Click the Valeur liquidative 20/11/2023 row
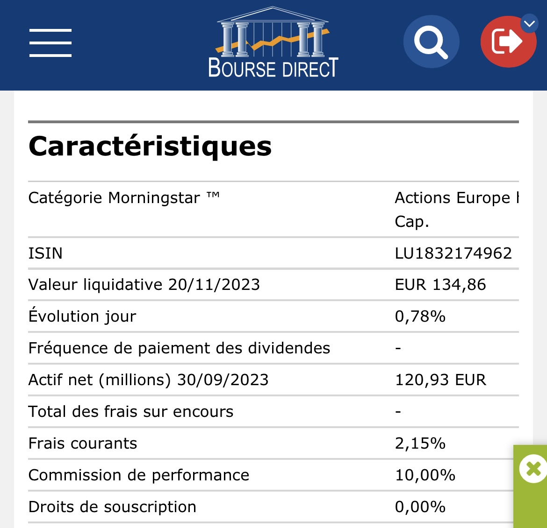Screen dimensions: 547x528 [273, 285]
